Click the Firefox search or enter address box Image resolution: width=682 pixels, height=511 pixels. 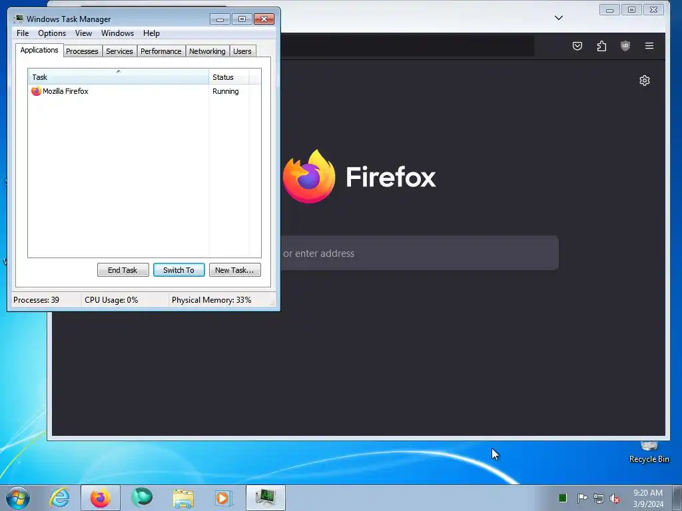(420, 253)
